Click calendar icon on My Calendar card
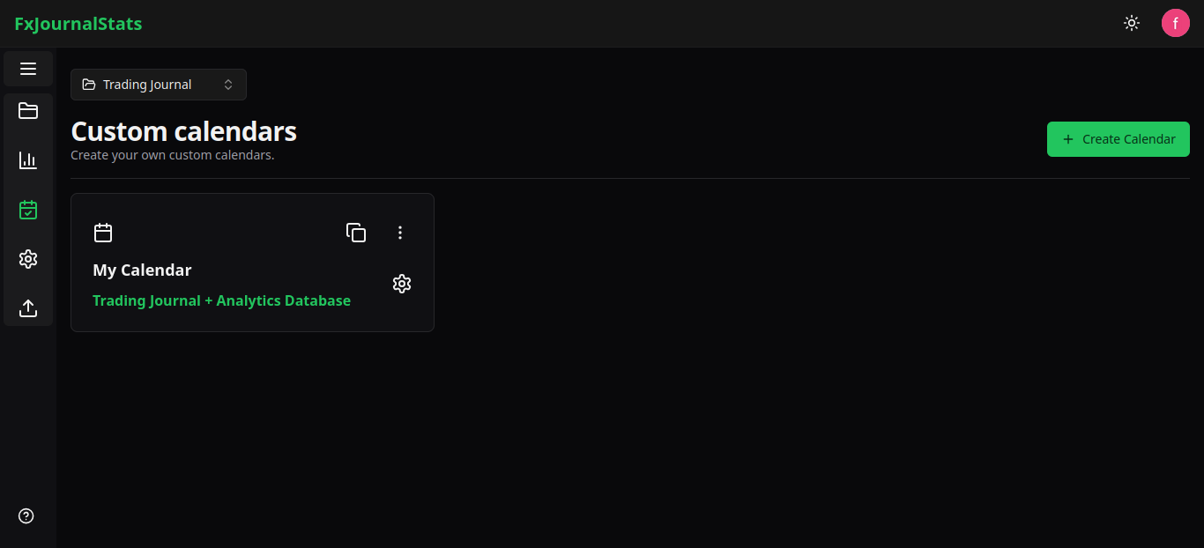This screenshot has width=1204, height=548. click(x=103, y=233)
